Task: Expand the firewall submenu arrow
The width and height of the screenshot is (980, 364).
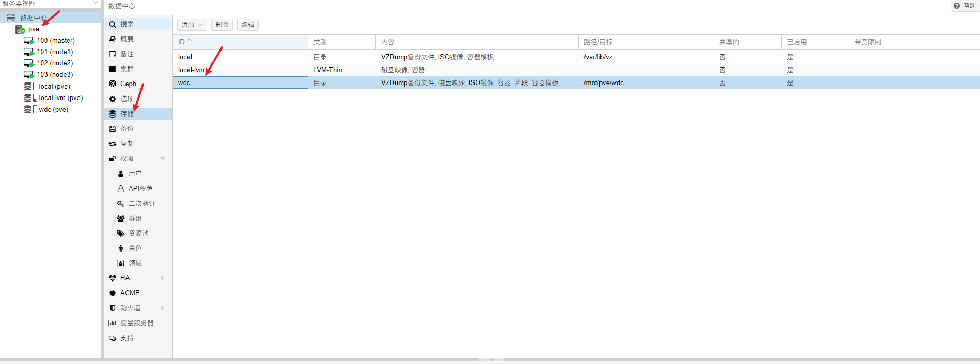Action: [163, 308]
